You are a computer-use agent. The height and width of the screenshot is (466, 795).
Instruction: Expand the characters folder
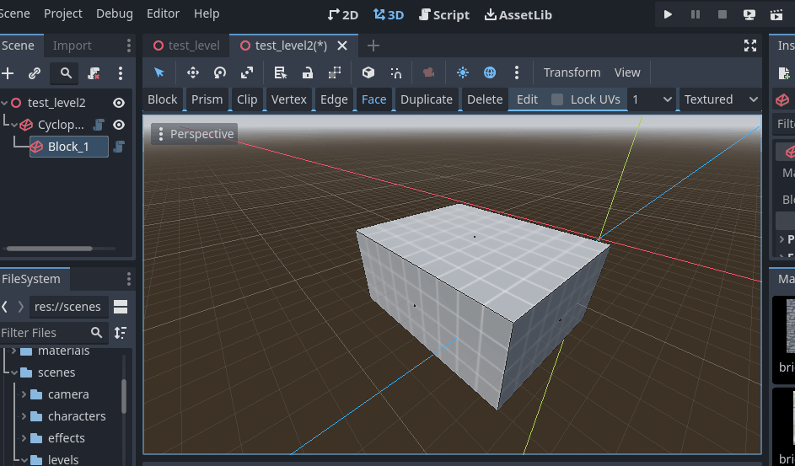24,415
